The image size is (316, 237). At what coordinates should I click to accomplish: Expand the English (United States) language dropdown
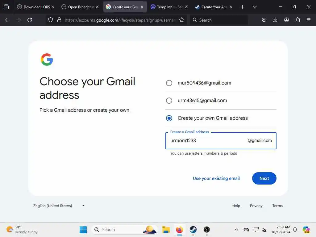coord(59,206)
